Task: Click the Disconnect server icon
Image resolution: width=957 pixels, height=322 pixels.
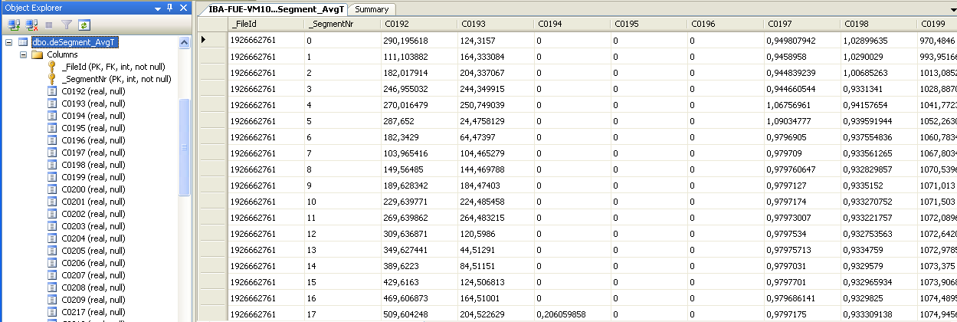Action: click(x=32, y=25)
